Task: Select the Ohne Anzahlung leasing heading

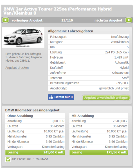Action: pyautogui.click(x=20, y=116)
